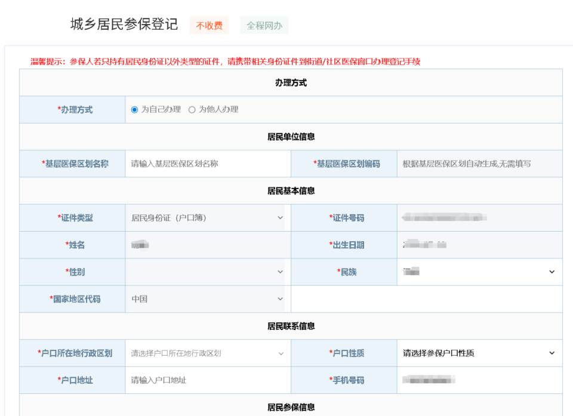Expand the 证件类型 dropdown arrow
The width and height of the screenshot is (573, 416).
point(279,217)
